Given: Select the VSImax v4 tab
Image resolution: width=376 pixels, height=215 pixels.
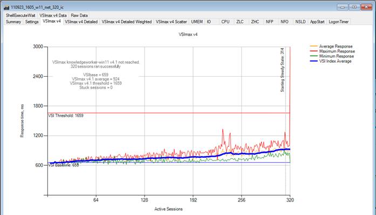Looking at the screenshot, I should click(52, 21).
